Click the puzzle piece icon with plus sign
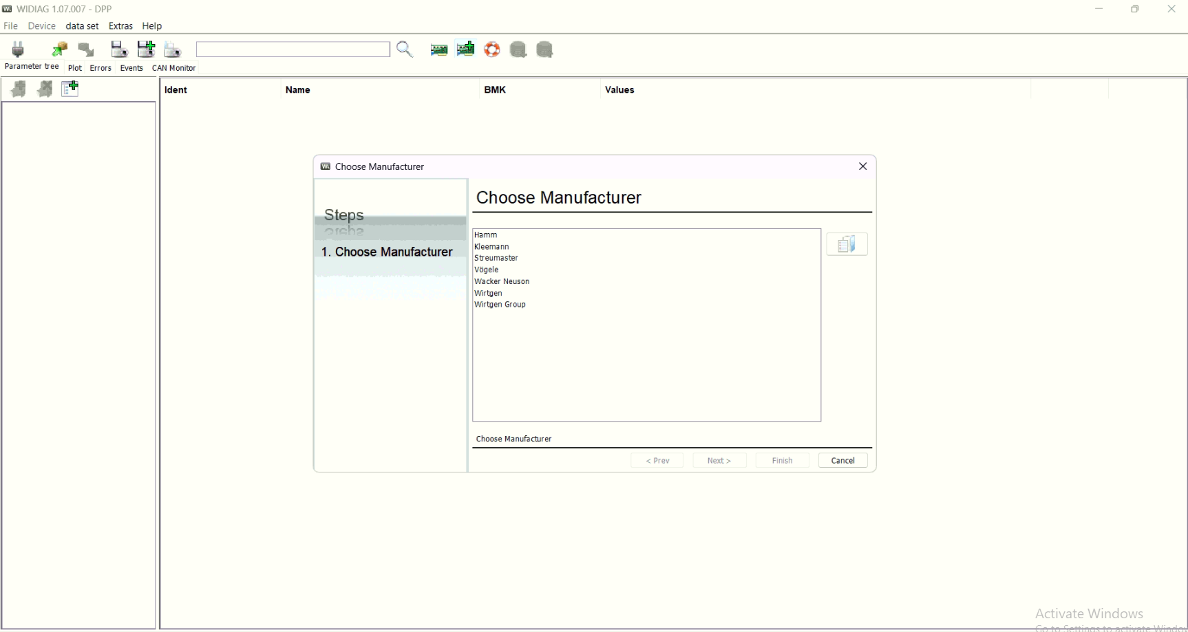This screenshot has height=632, width=1188. [19, 89]
